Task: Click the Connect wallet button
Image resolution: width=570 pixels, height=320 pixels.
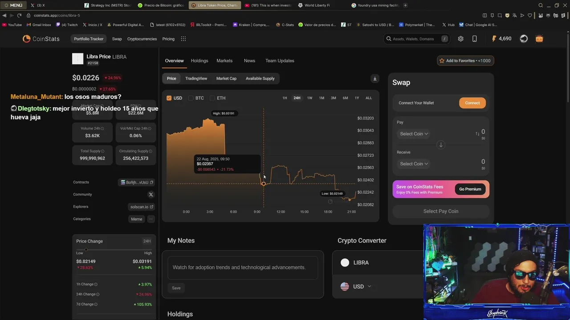Action: pos(472,103)
